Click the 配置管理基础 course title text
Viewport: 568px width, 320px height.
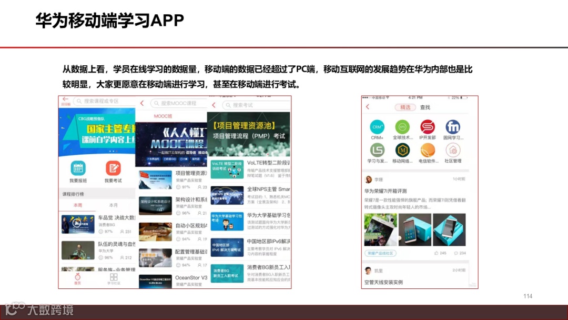pyautogui.click(x=191, y=252)
